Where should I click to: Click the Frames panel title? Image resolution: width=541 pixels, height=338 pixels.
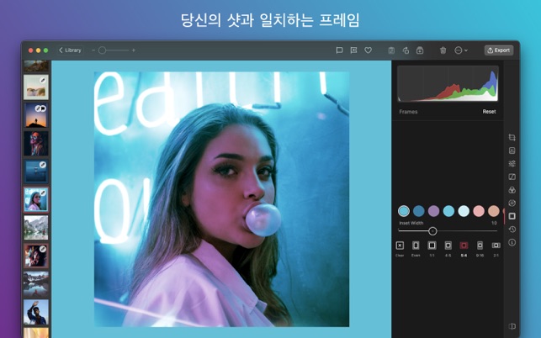[x=408, y=112]
